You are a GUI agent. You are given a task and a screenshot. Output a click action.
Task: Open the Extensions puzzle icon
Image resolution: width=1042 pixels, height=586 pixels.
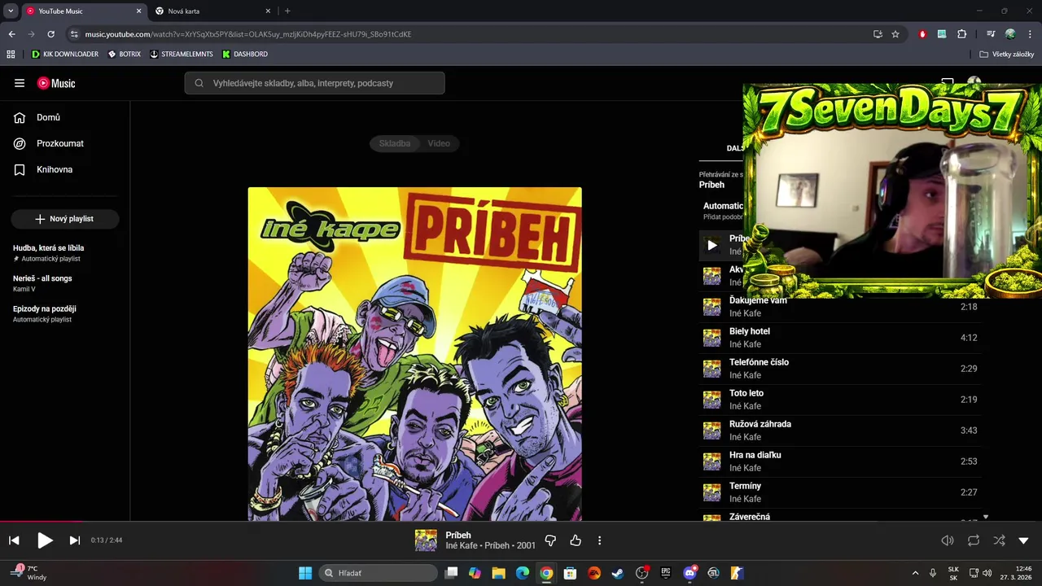962,34
